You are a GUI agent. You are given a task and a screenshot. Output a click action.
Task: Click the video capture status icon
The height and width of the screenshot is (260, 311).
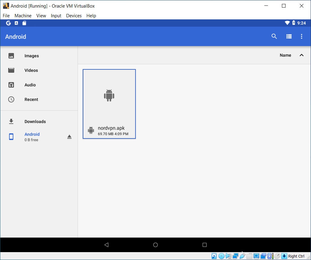pyautogui.click(x=263, y=256)
